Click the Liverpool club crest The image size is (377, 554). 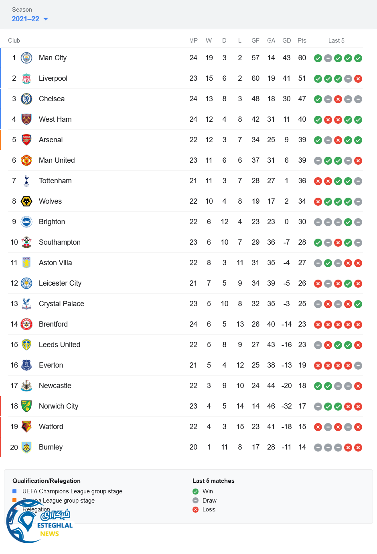click(x=26, y=78)
